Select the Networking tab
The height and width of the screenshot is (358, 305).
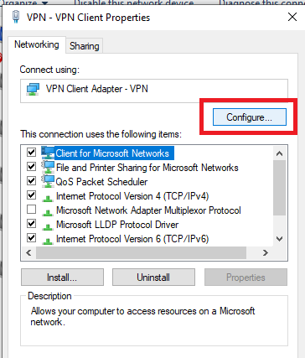coord(37,44)
